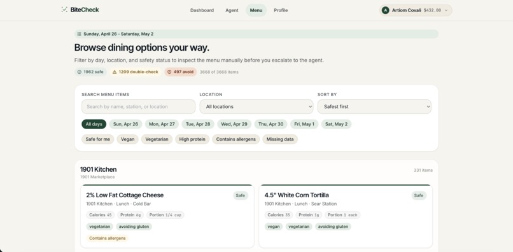Screen dimensions: 513x252
Task: Open the Safest first sort dropdown
Action: (374, 107)
